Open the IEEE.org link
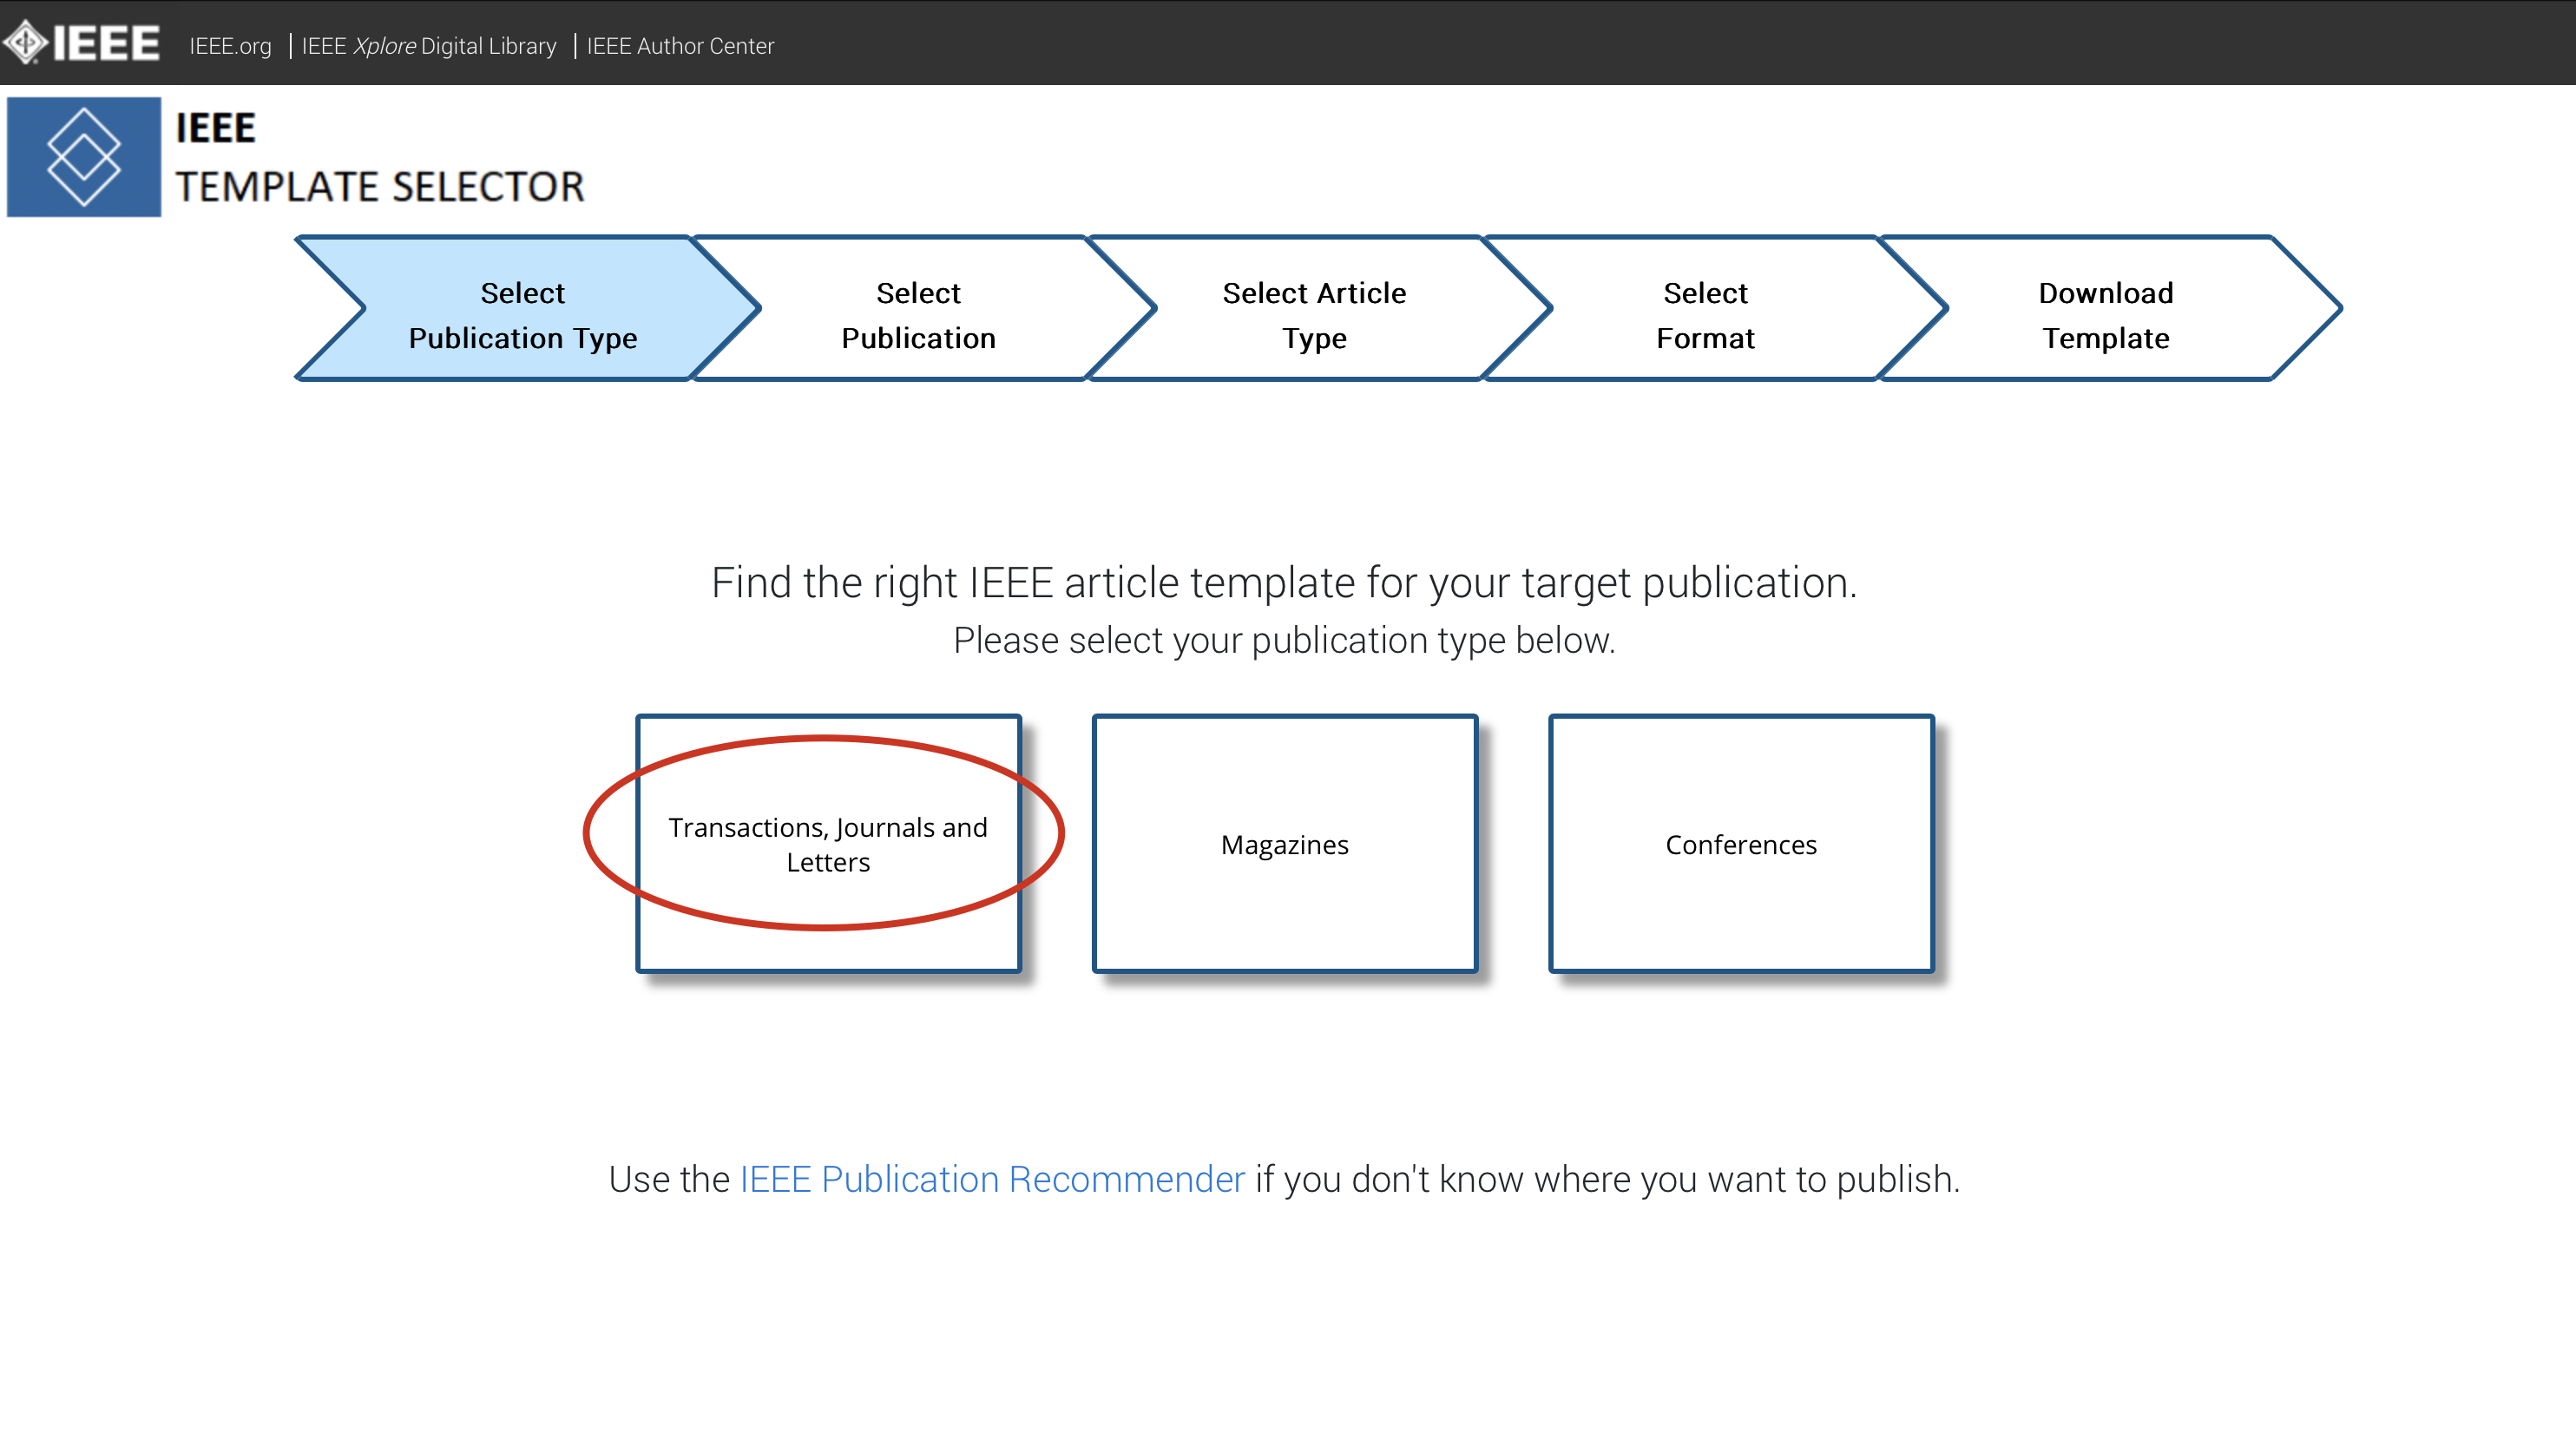This screenshot has width=2576, height=1434. (x=230, y=46)
